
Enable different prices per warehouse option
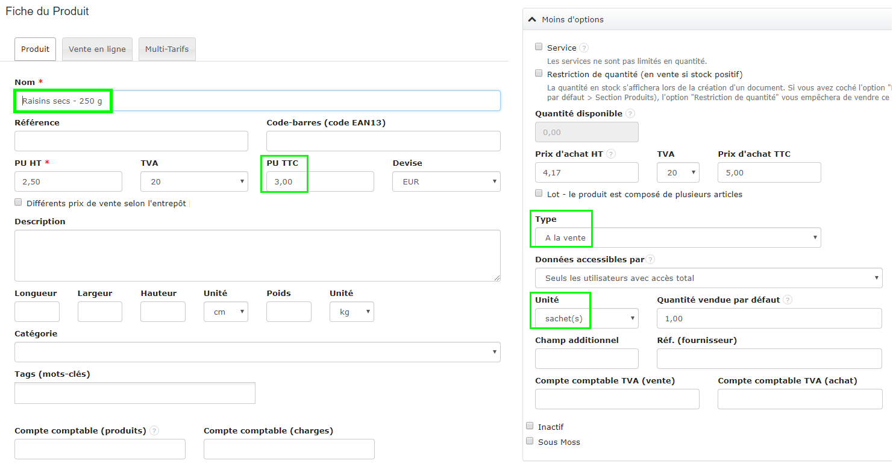pos(18,203)
